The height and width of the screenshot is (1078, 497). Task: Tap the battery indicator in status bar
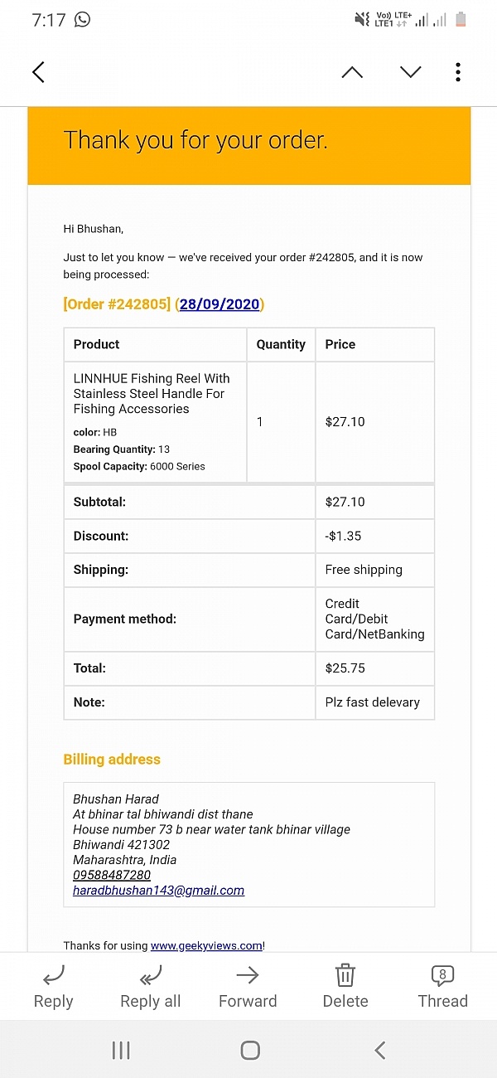[462, 19]
